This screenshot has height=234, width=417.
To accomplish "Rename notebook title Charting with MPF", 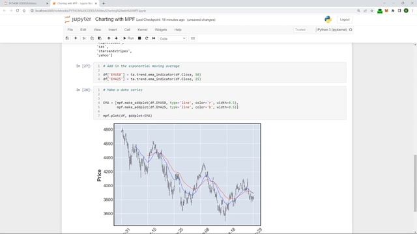I will (x=115, y=19).
